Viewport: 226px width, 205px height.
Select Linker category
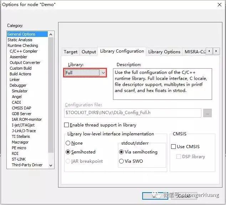click(x=27, y=80)
